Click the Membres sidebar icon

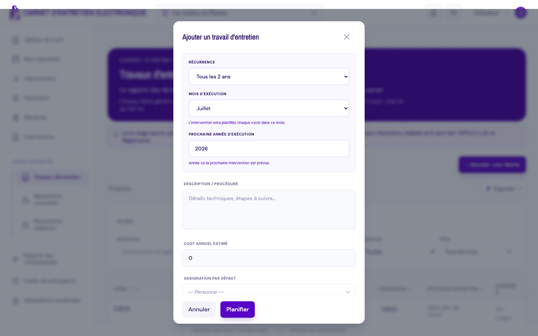tap(16, 118)
